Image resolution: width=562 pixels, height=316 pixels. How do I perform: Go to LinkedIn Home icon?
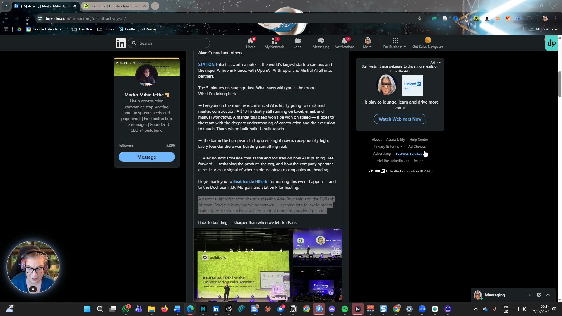[x=251, y=43]
